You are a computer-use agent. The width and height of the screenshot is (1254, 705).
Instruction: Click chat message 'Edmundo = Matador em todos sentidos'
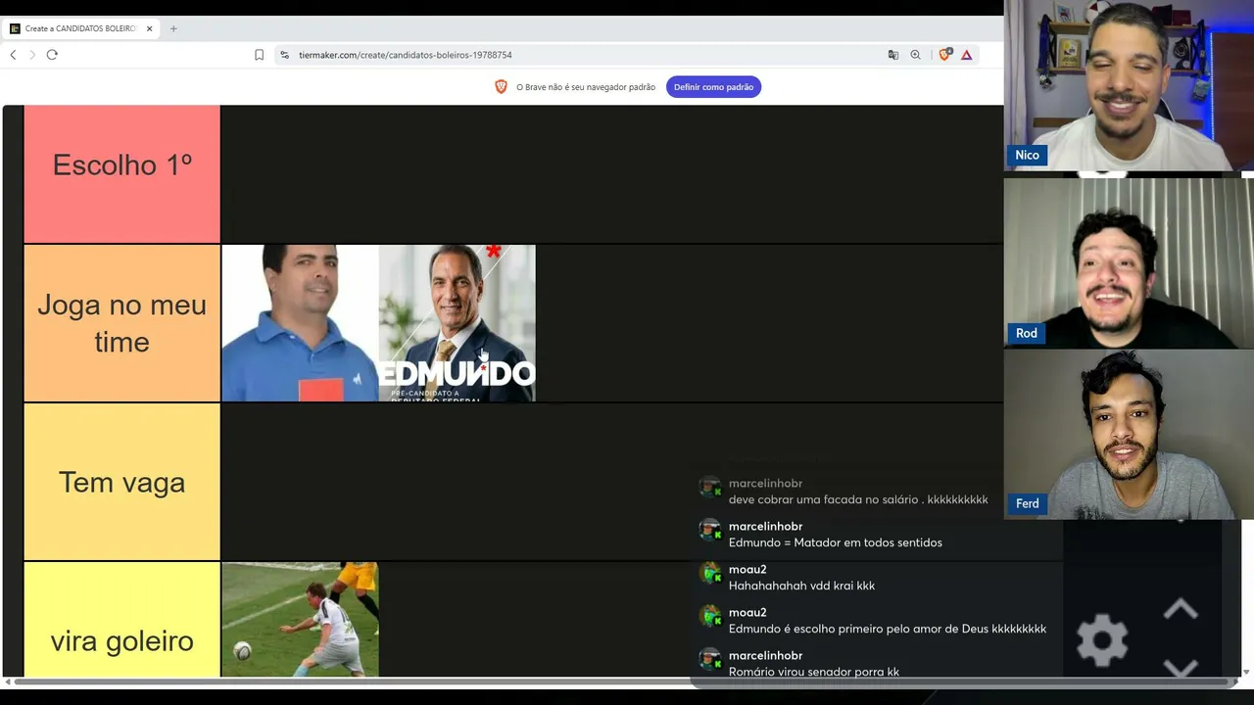tap(835, 542)
